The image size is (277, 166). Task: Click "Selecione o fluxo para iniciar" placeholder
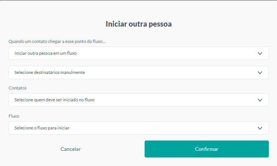coord(42,128)
